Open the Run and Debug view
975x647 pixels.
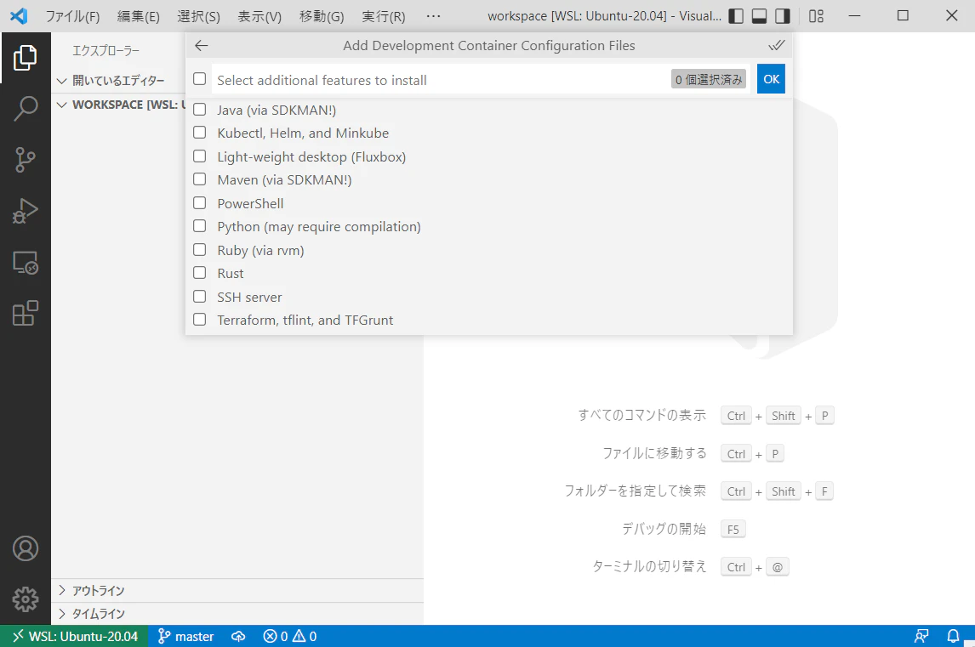(x=25, y=211)
